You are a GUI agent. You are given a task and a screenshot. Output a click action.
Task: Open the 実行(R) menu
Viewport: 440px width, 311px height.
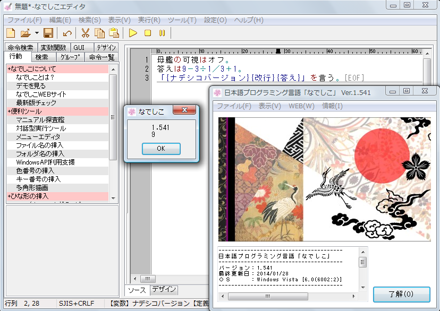pyautogui.click(x=149, y=20)
